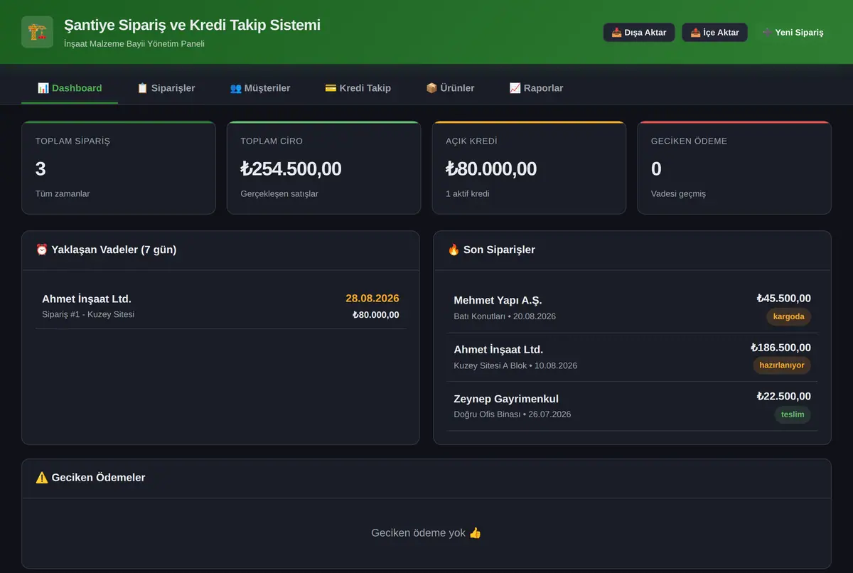853x573 pixels.
Task: Click the Açık Kredi summary card
Action: 529,168
